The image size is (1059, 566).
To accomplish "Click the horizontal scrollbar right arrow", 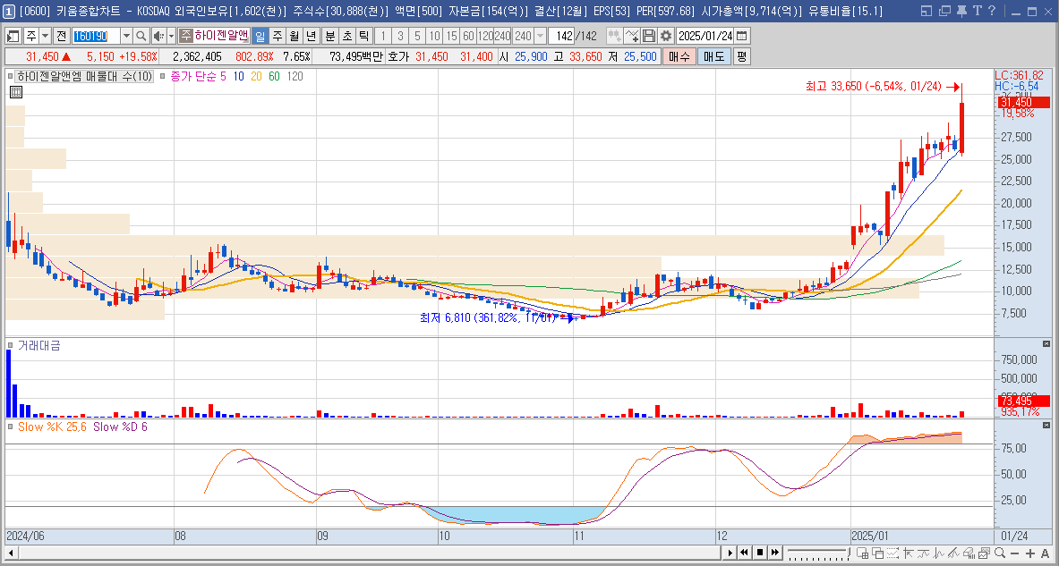I will click(730, 553).
